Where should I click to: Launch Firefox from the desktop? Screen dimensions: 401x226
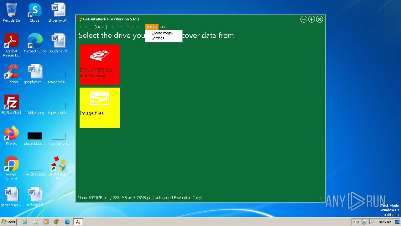click(x=11, y=136)
